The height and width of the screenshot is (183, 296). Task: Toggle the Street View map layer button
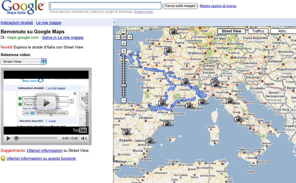pyautogui.click(x=231, y=31)
